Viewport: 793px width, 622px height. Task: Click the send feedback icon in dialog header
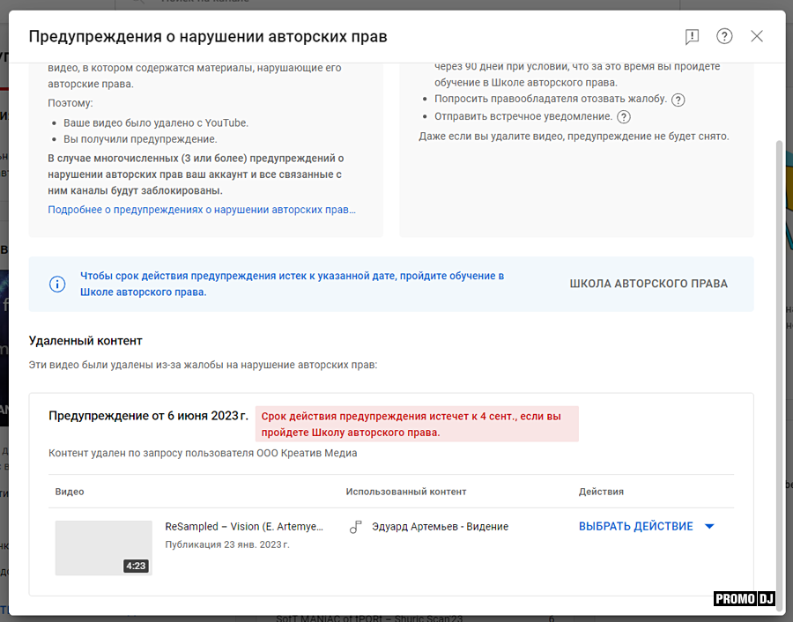pos(692,36)
